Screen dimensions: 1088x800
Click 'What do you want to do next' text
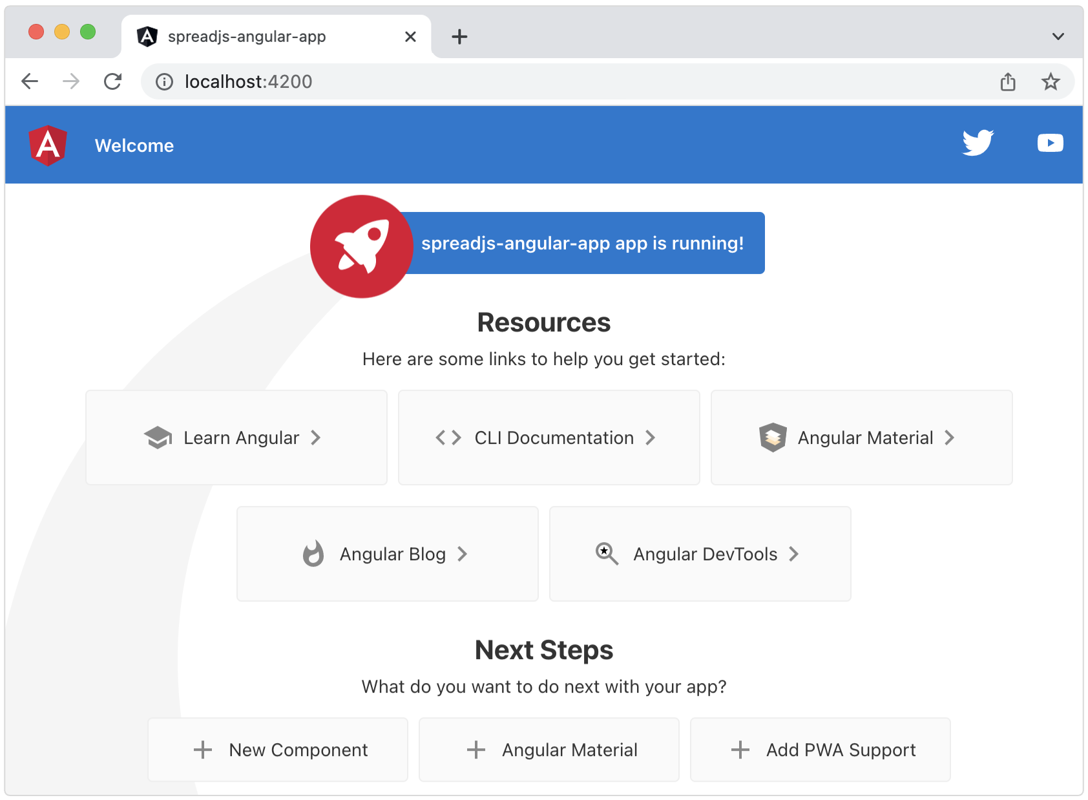coord(544,686)
